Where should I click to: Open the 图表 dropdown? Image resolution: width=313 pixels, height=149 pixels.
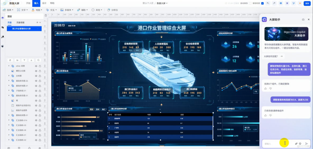(x=8, y=10)
